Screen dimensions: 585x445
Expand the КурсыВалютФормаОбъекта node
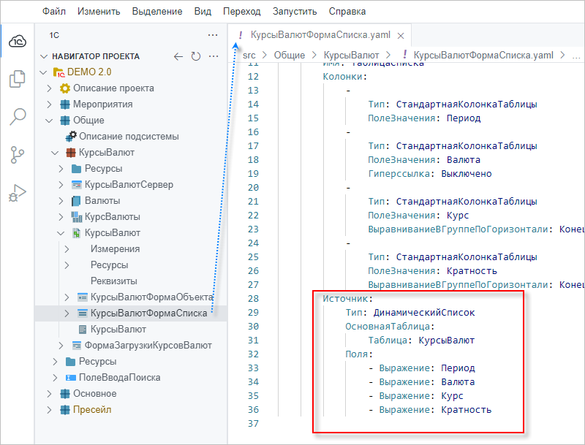(x=67, y=297)
